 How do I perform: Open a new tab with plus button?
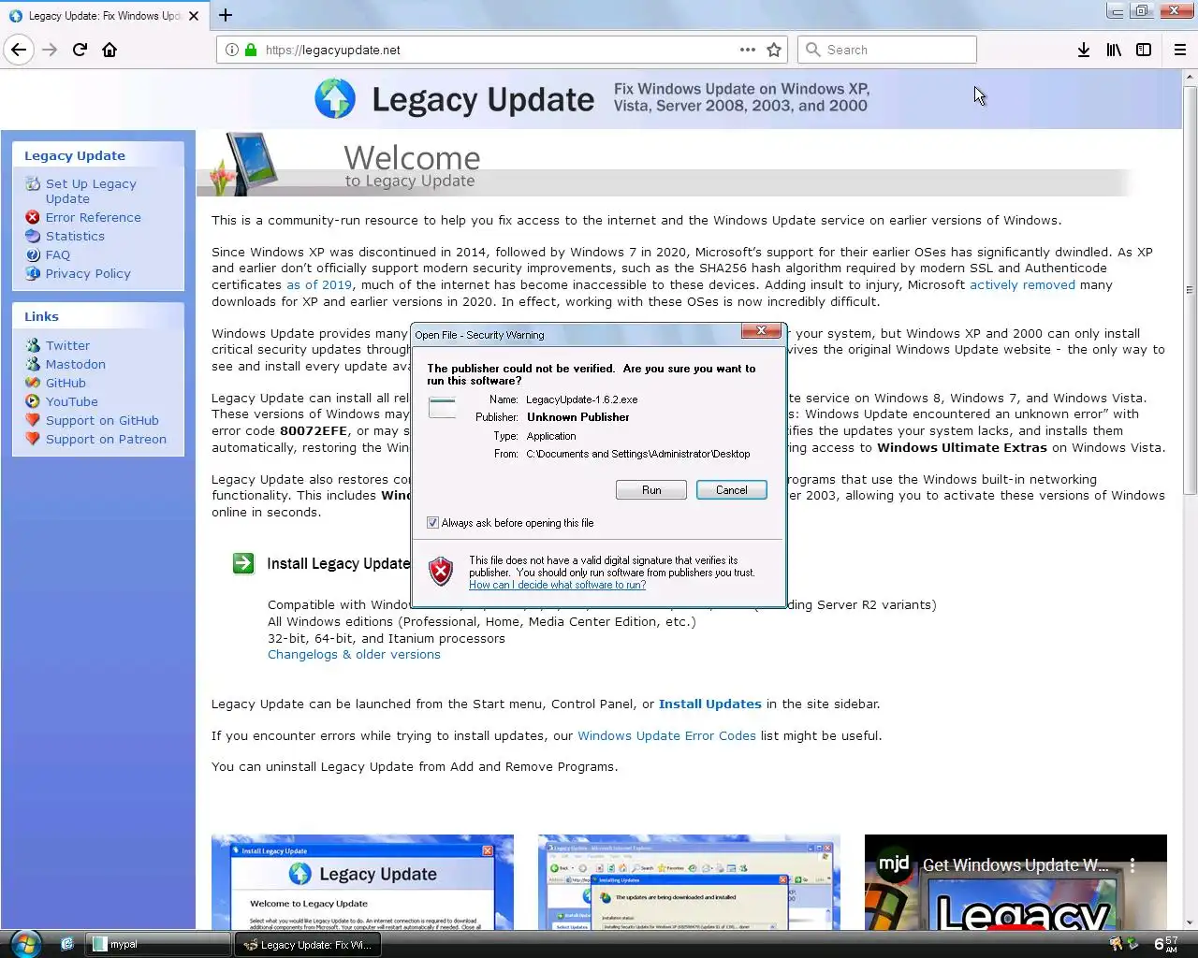coord(226,15)
